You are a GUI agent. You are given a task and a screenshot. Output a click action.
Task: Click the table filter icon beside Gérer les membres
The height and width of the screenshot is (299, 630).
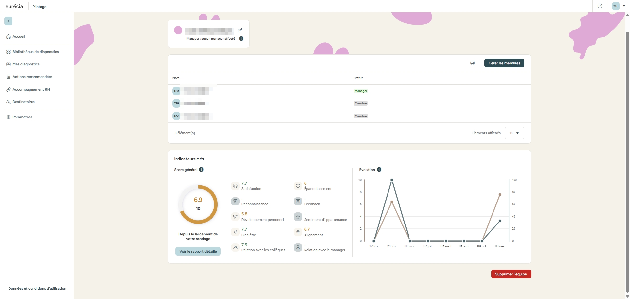click(x=472, y=63)
